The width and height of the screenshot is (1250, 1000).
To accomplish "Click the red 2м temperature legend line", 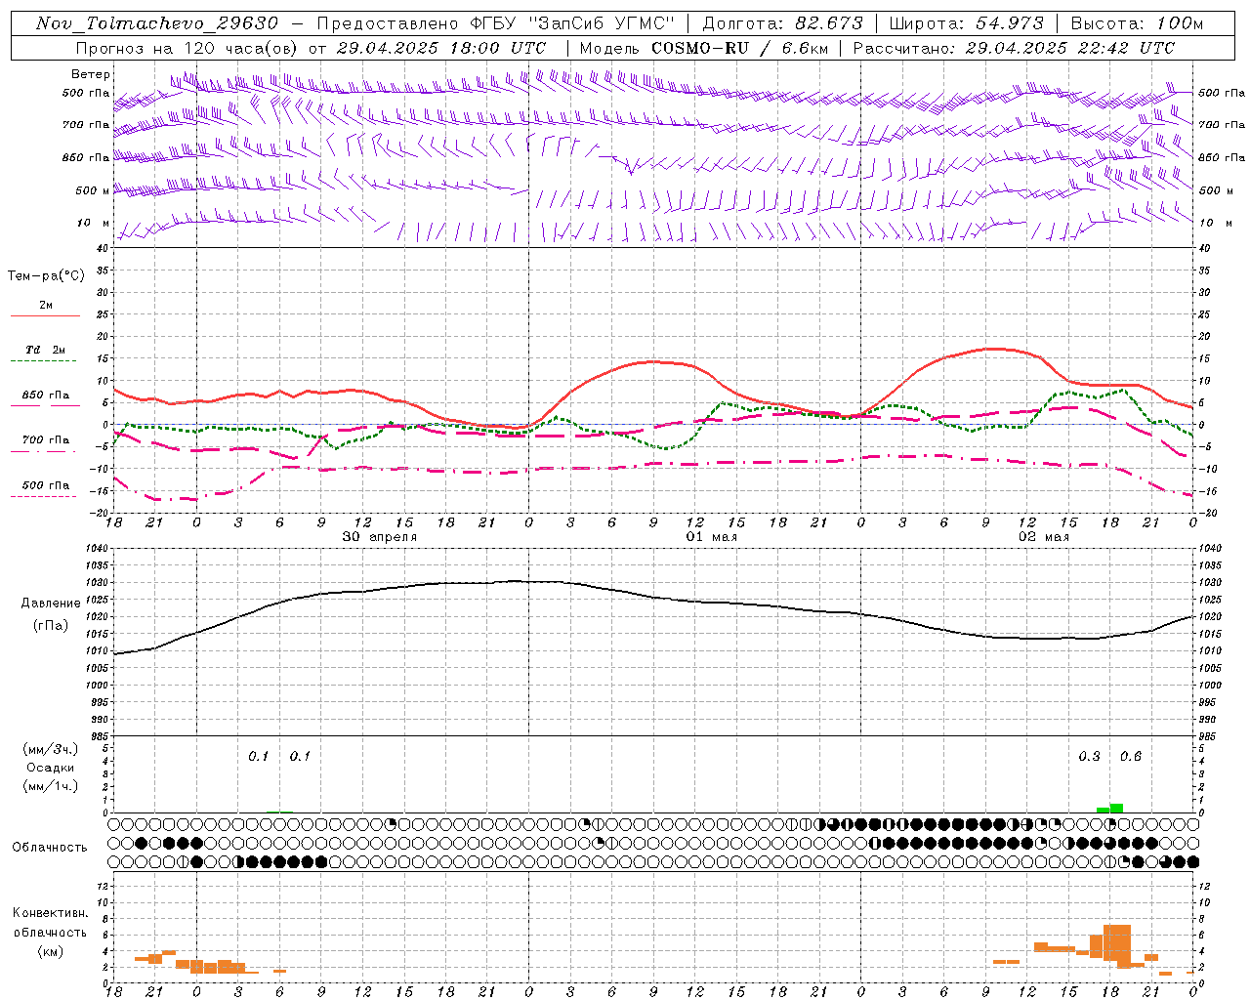I will pos(45,316).
